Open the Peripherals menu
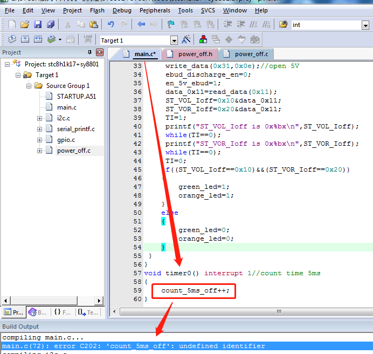Image resolution: width=373 pixels, height=354 pixels. pos(155,10)
